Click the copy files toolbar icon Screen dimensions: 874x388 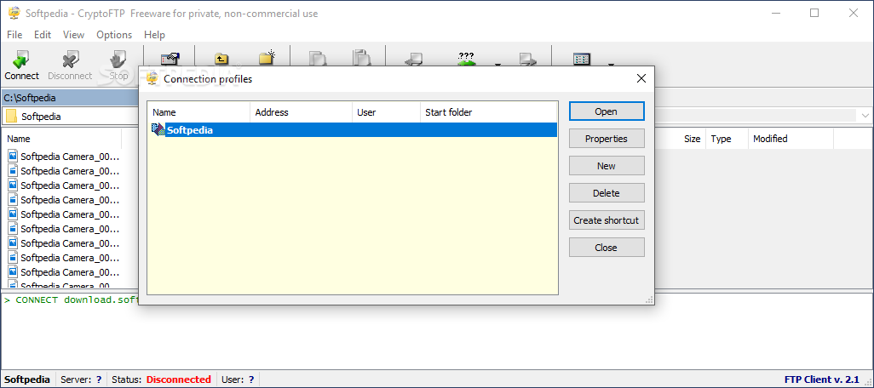pyautogui.click(x=318, y=58)
